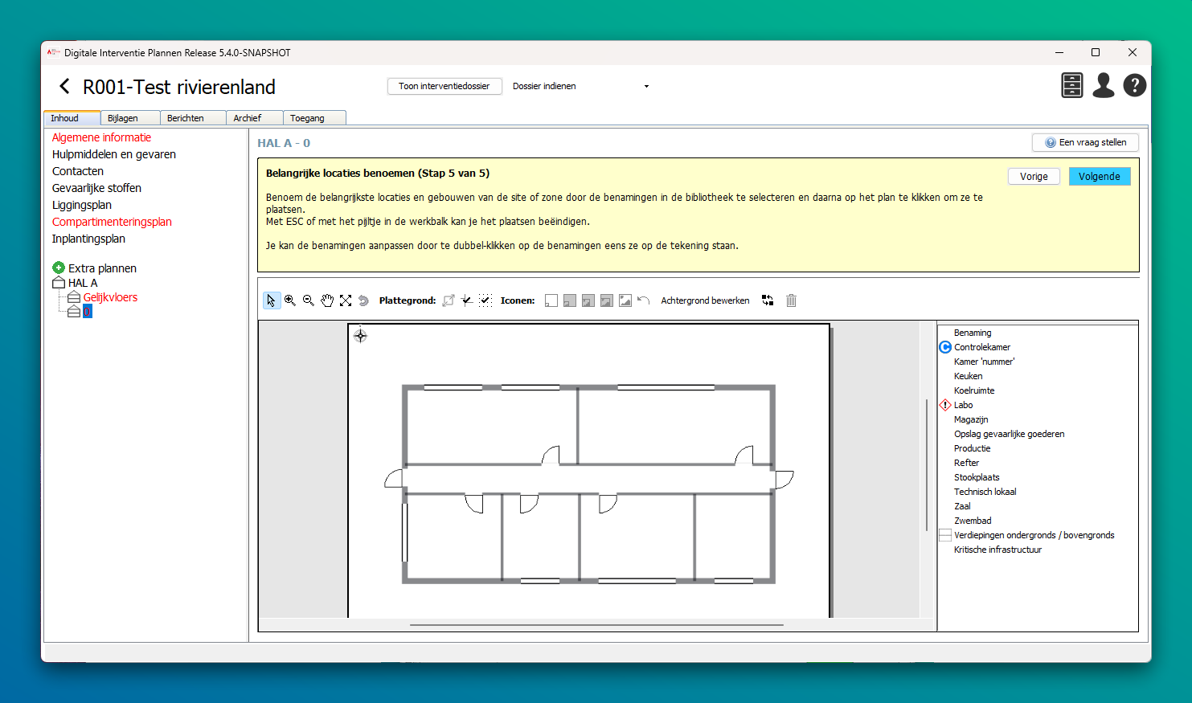Select Zwembad from the library list
The width and height of the screenshot is (1192, 703).
coord(973,521)
